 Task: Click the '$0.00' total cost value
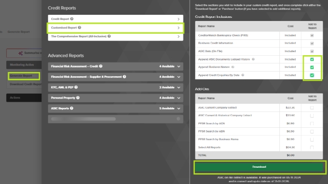pyautogui.click(x=291, y=155)
